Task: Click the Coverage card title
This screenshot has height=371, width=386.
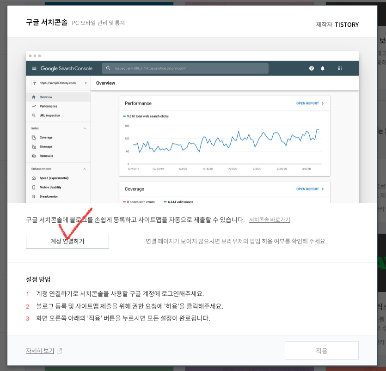Action: tap(135, 189)
